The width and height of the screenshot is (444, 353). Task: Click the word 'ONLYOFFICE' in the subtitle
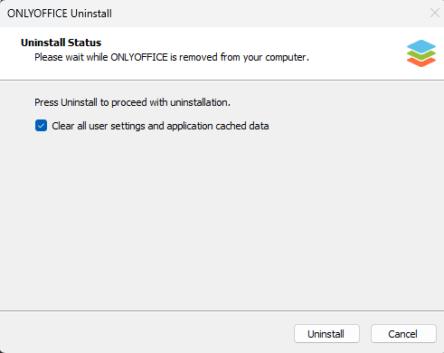point(139,57)
